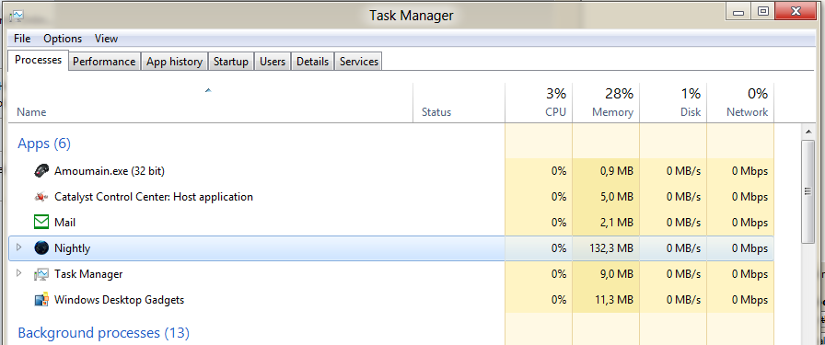The image size is (825, 345).
Task: Click the 0,9 MB memory value
Action: (x=618, y=171)
